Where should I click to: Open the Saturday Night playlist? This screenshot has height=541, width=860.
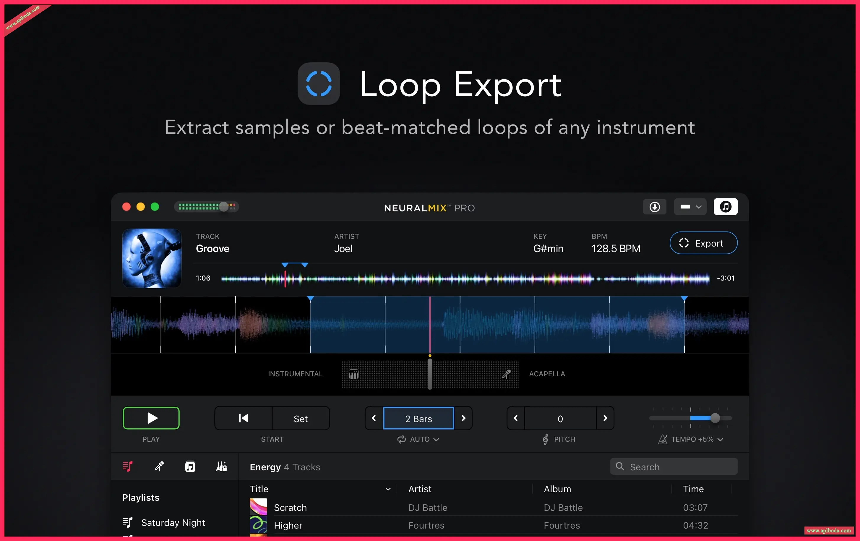pos(173,522)
